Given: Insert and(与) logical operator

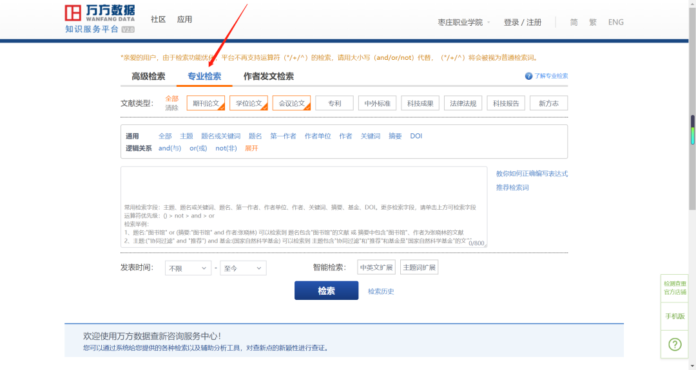Looking at the screenshot, I should (x=169, y=149).
